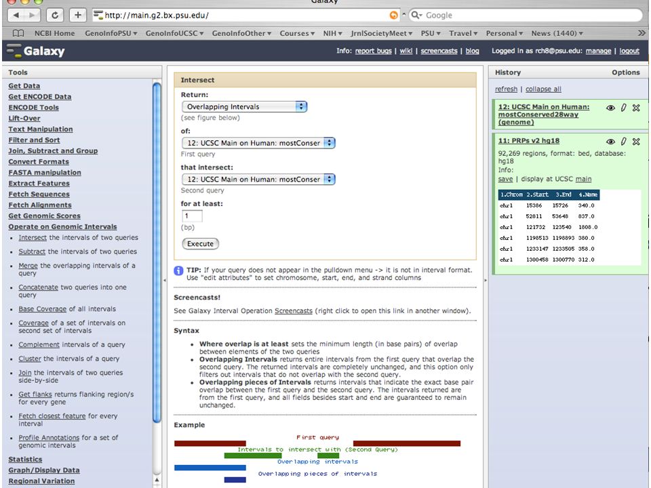This screenshot has width=651, height=488.
Task: Click the Google search magnifier icon
Action: [x=416, y=16]
